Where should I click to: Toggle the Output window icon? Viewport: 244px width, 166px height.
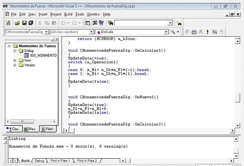pos(95,23)
